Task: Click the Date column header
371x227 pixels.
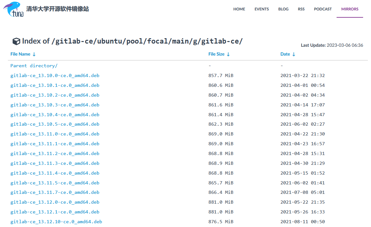Action: coord(285,54)
